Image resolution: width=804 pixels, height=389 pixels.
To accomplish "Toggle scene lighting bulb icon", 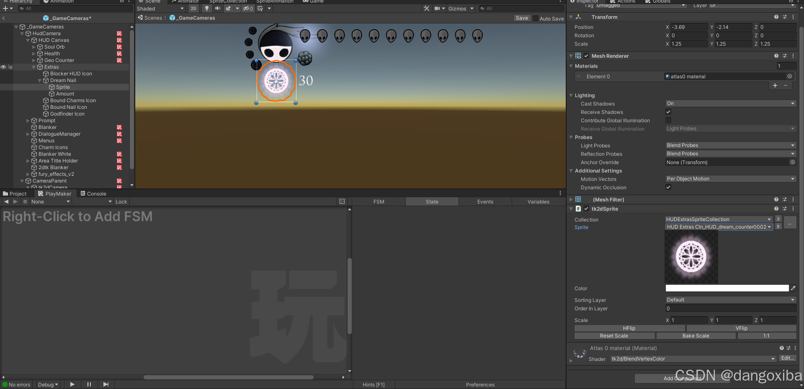I will [x=206, y=8].
